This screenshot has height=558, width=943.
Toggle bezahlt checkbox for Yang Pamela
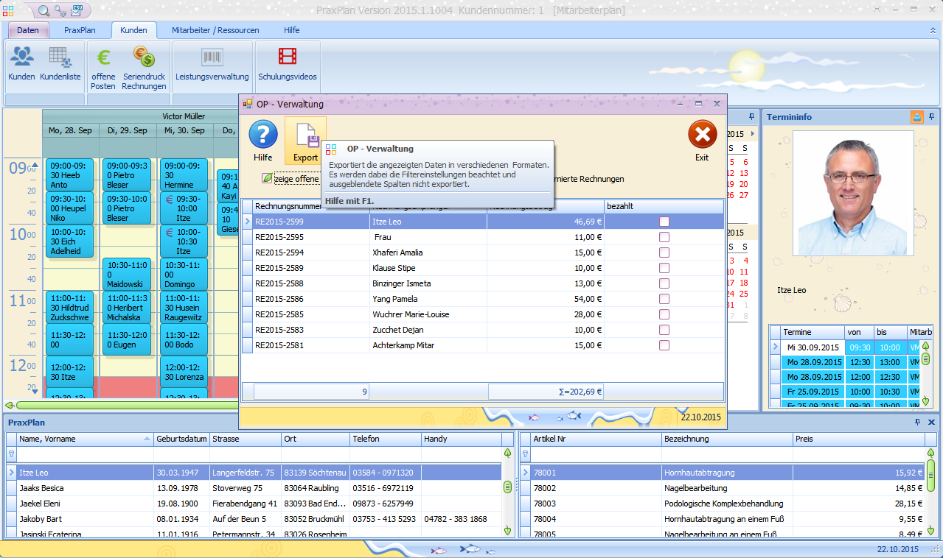click(664, 299)
